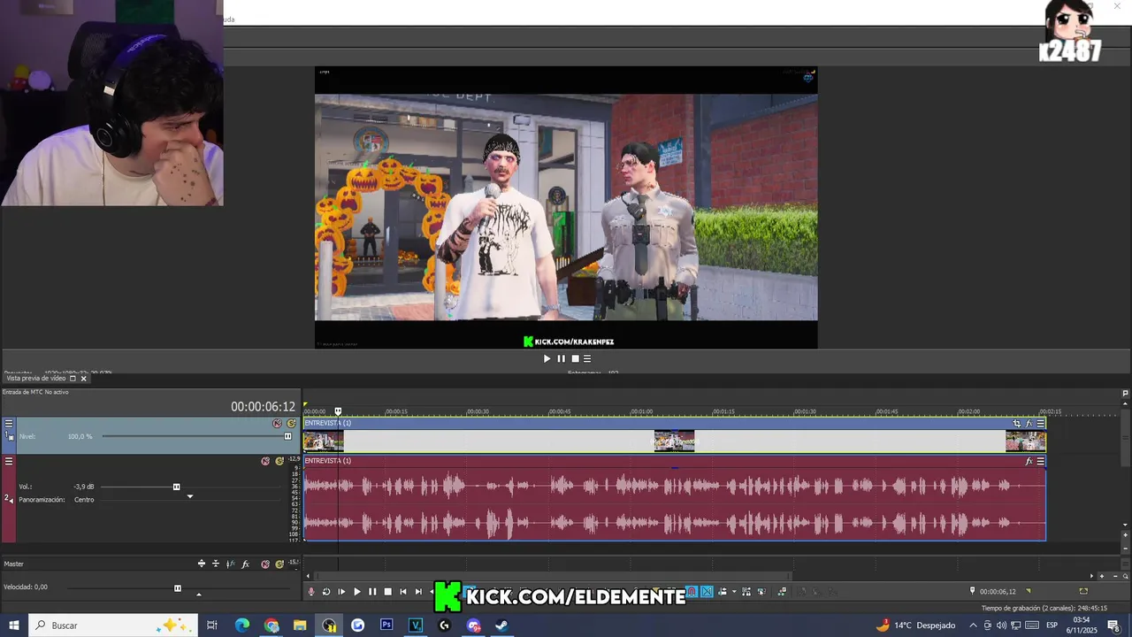Mute video track 1

tap(278, 423)
